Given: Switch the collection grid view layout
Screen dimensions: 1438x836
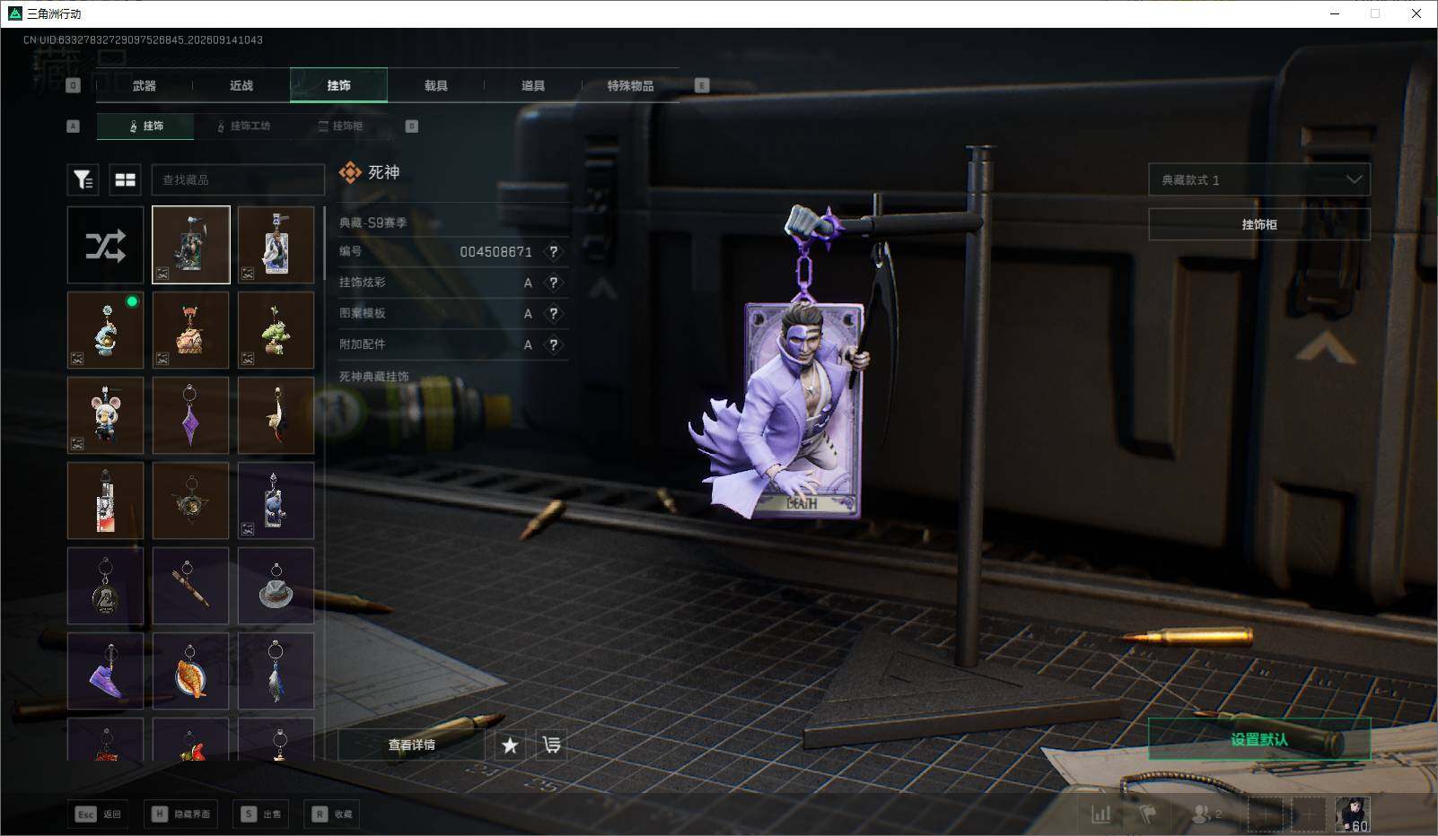Looking at the screenshot, I should pyautogui.click(x=126, y=180).
